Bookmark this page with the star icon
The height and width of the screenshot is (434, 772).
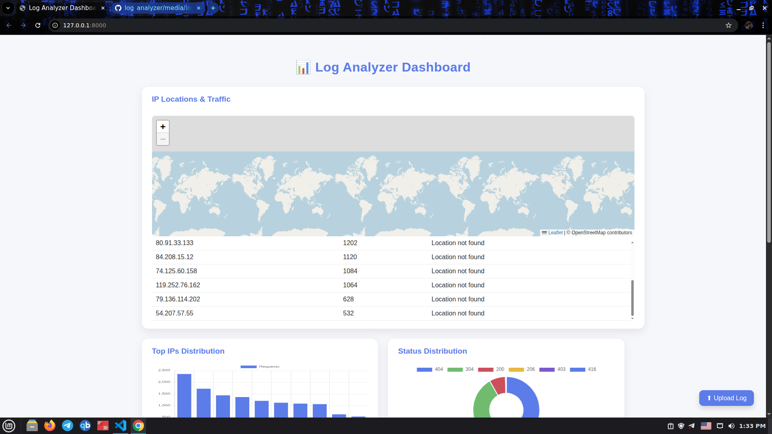click(729, 25)
